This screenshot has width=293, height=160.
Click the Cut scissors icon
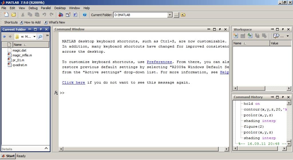(23, 15)
